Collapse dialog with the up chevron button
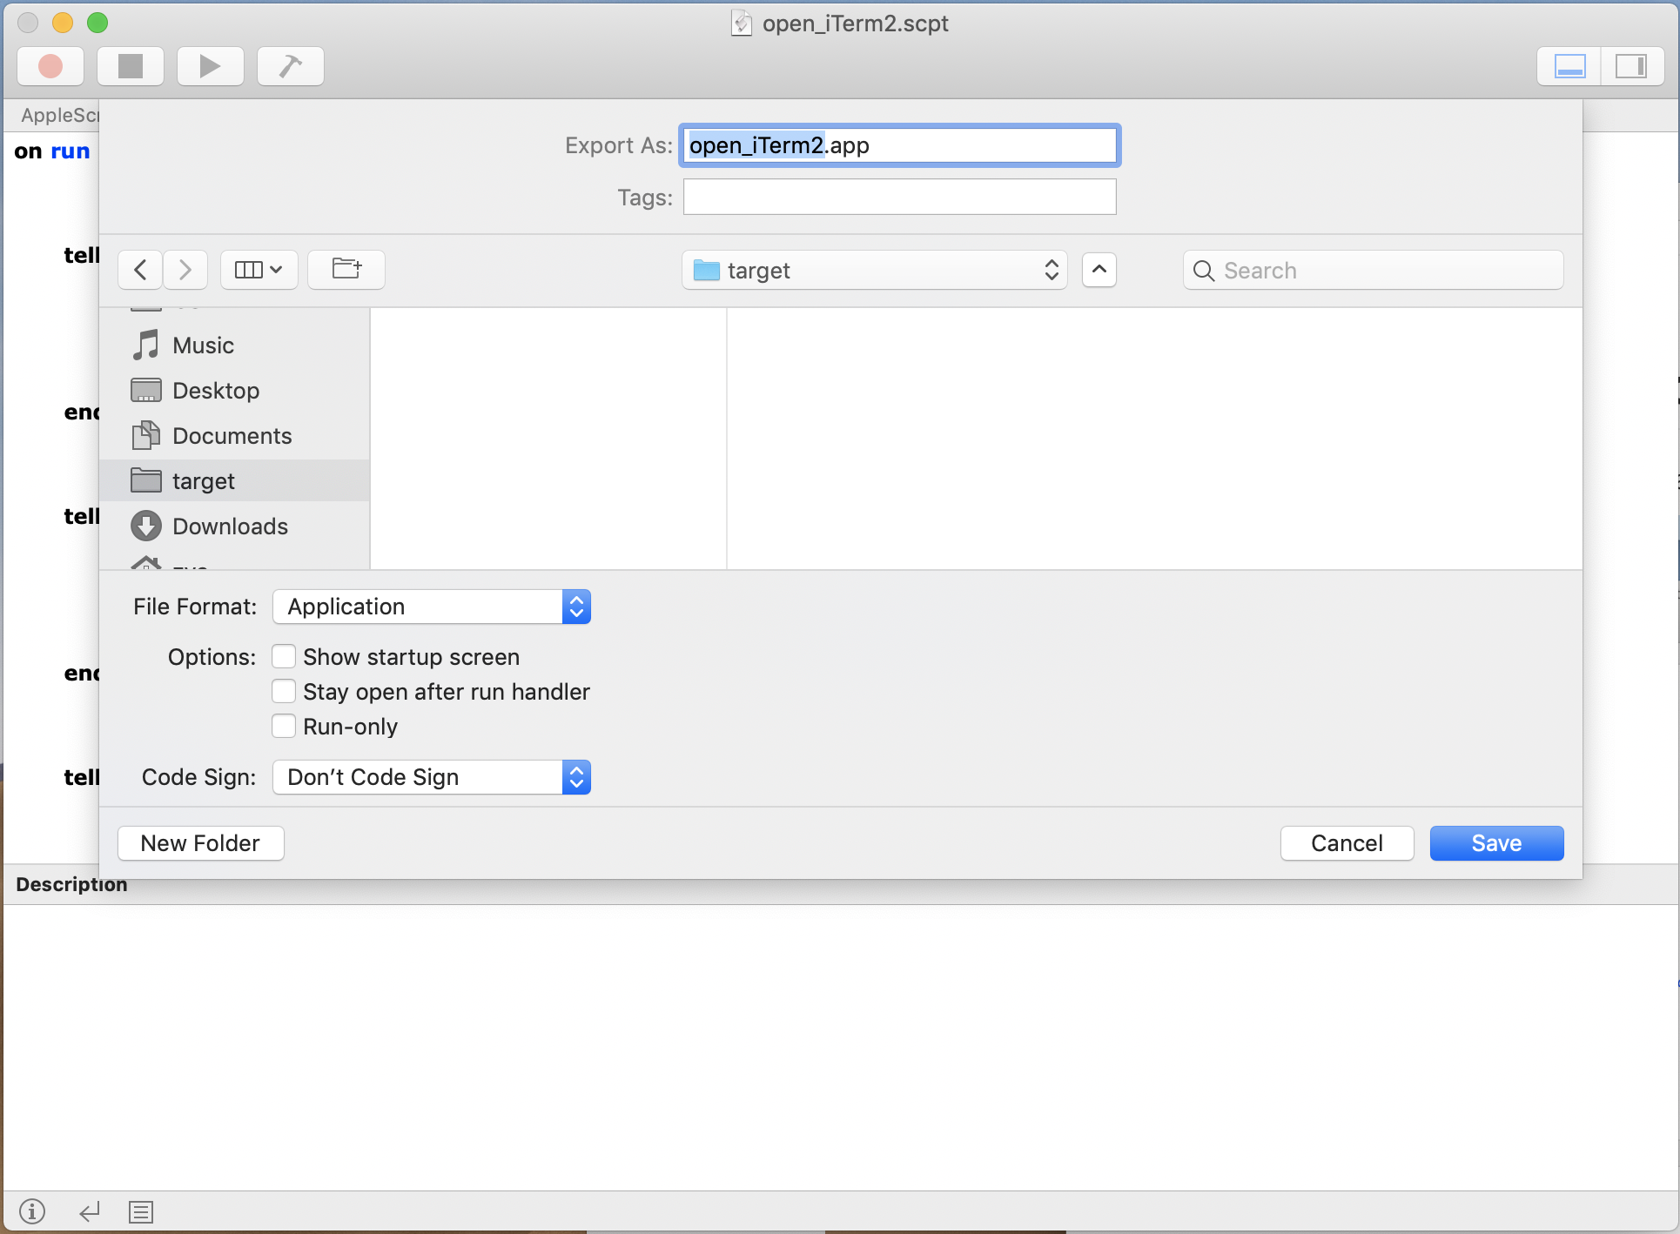This screenshot has width=1680, height=1234. tap(1099, 270)
